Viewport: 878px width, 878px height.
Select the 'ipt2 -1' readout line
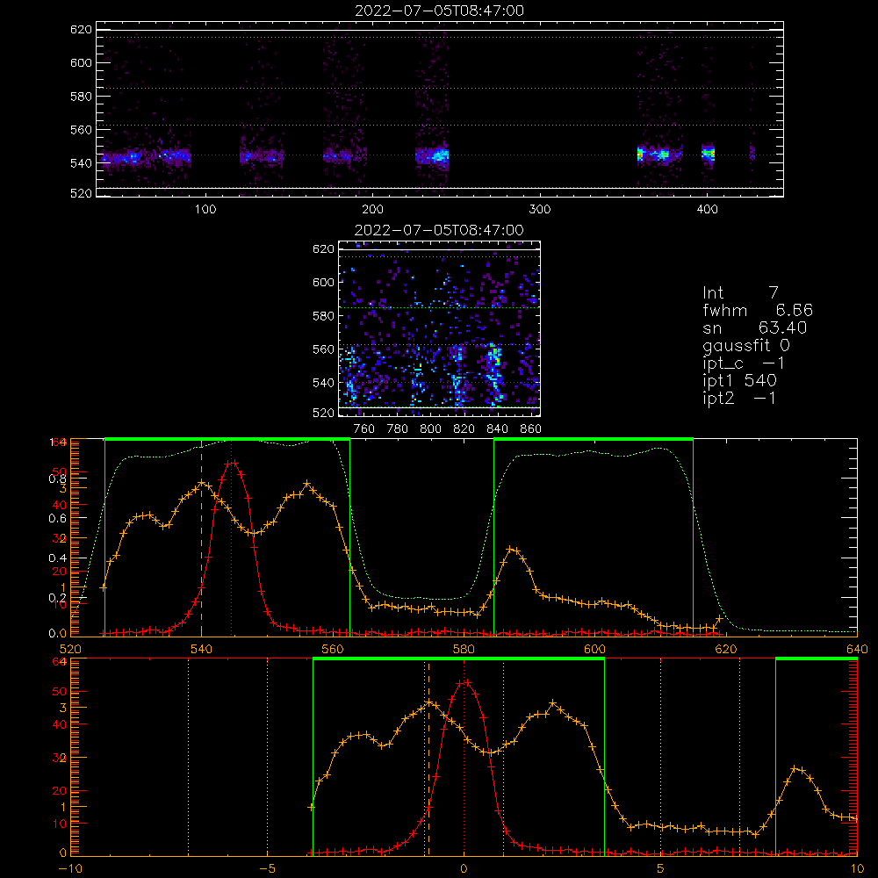739,398
